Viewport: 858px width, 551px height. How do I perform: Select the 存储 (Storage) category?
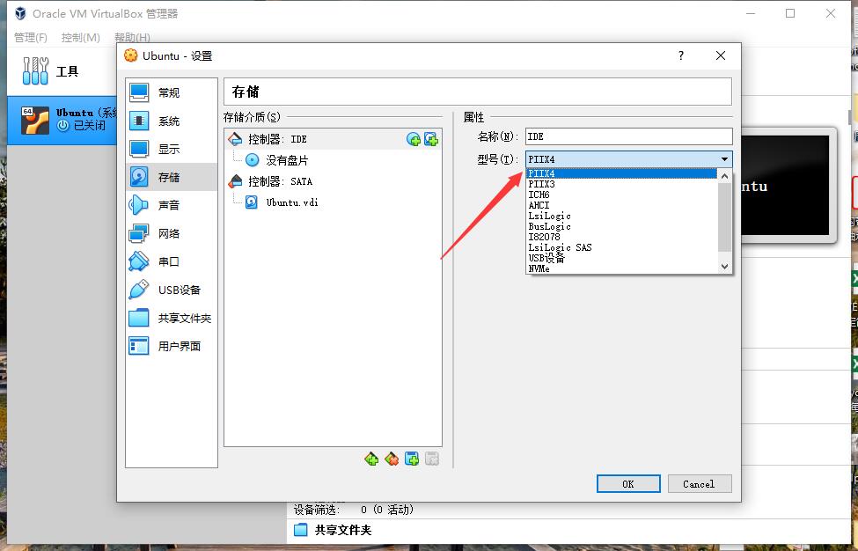[172, 177]
